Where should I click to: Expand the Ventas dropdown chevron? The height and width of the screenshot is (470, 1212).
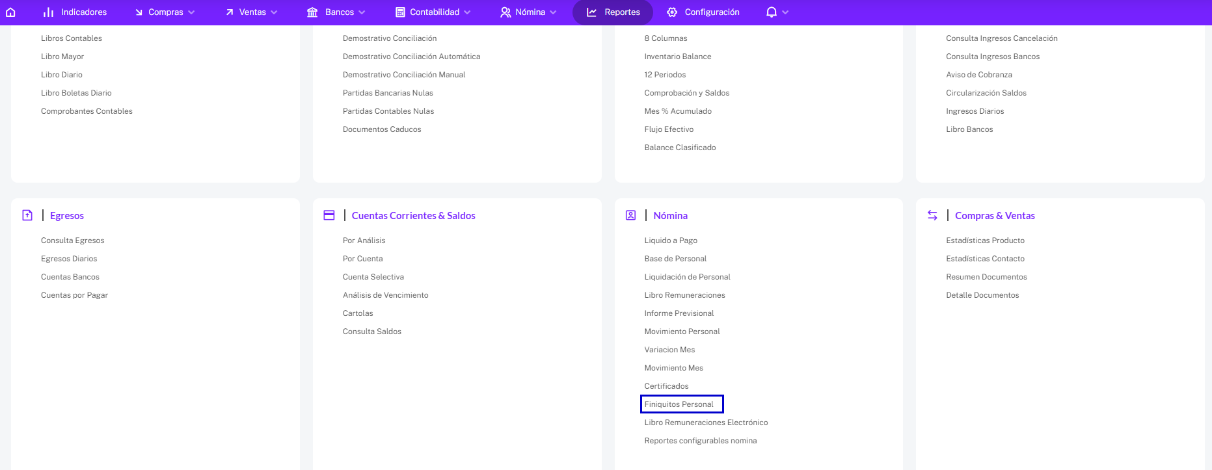click(x=274, y=12)
